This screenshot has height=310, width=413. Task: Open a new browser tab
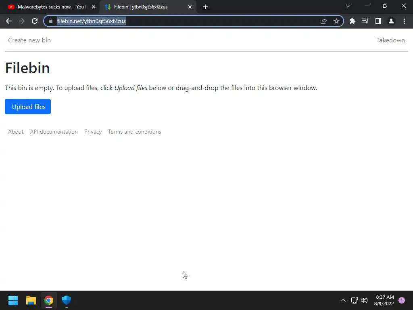(205, 7)
